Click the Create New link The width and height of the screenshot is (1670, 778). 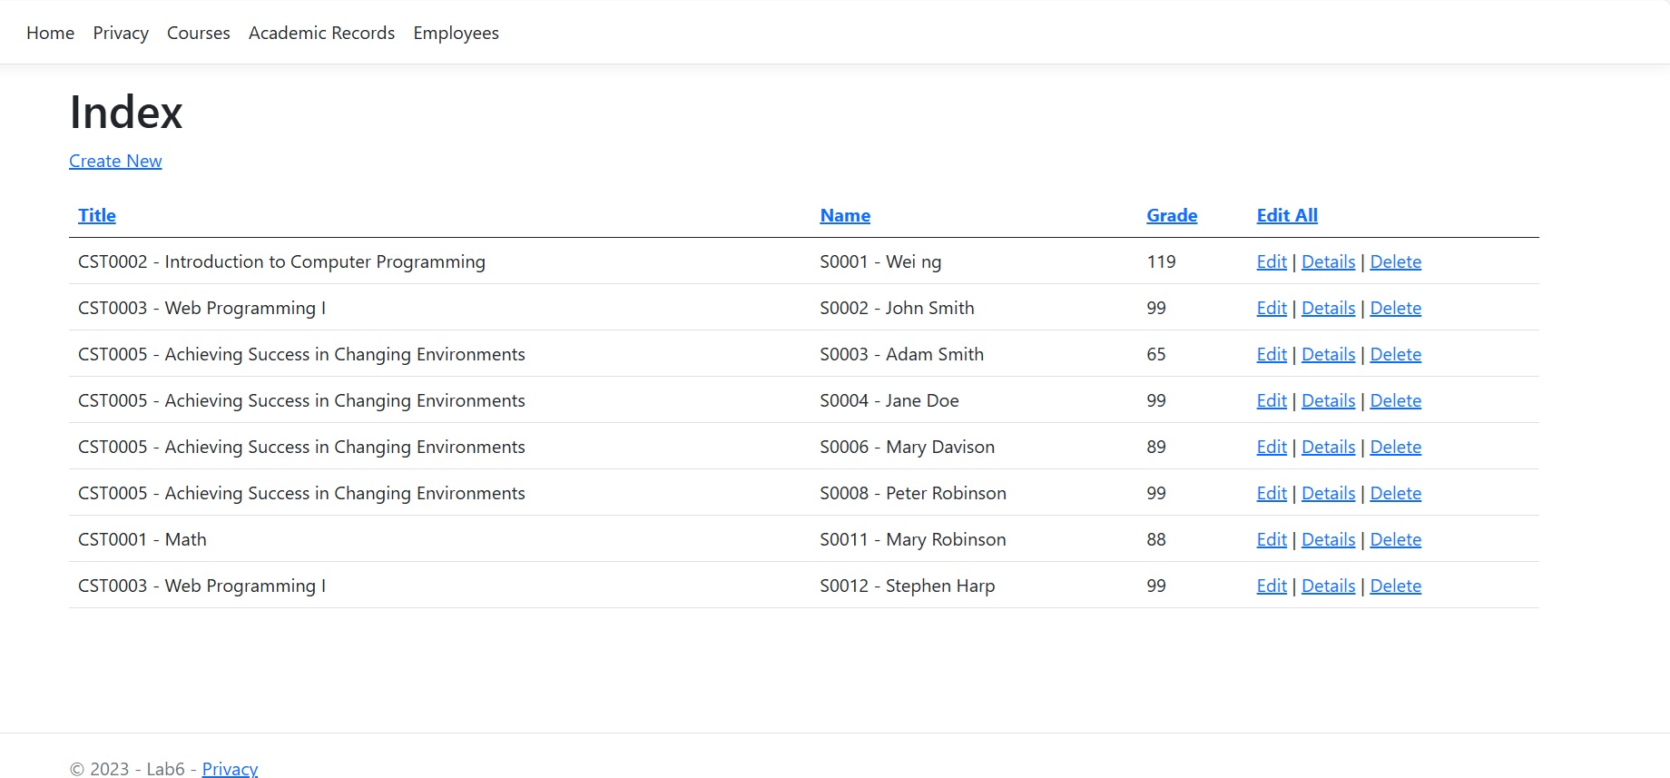[115, 161]
